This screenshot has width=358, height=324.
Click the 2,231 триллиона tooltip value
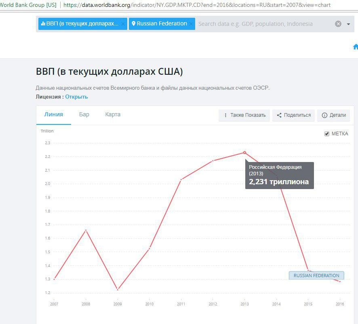coord(279,182)
